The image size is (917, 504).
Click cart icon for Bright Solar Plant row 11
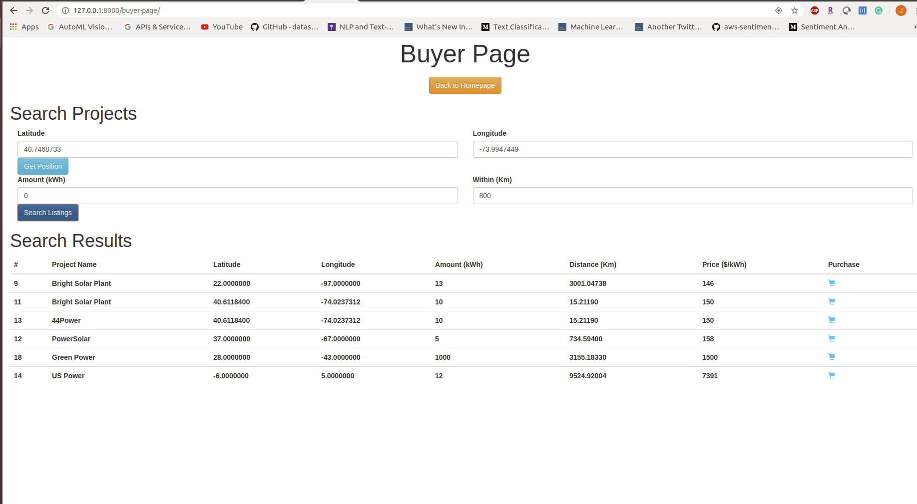coord(832,301)
